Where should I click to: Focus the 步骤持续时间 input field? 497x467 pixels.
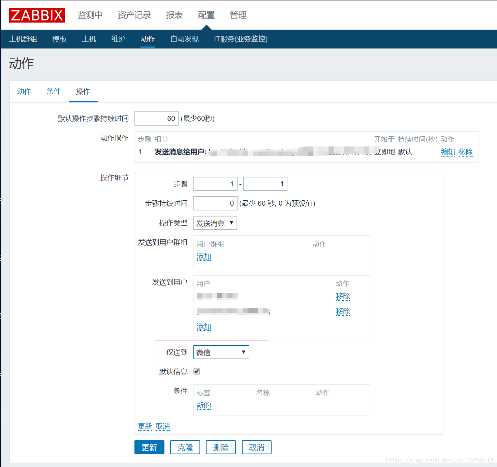point(215,203)
